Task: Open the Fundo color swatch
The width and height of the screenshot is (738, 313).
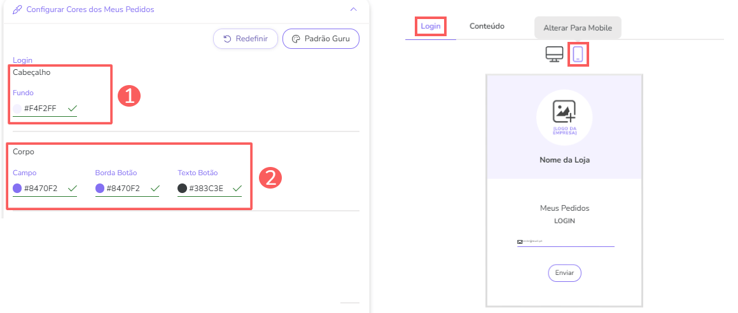Action: [x=17, y=109]
